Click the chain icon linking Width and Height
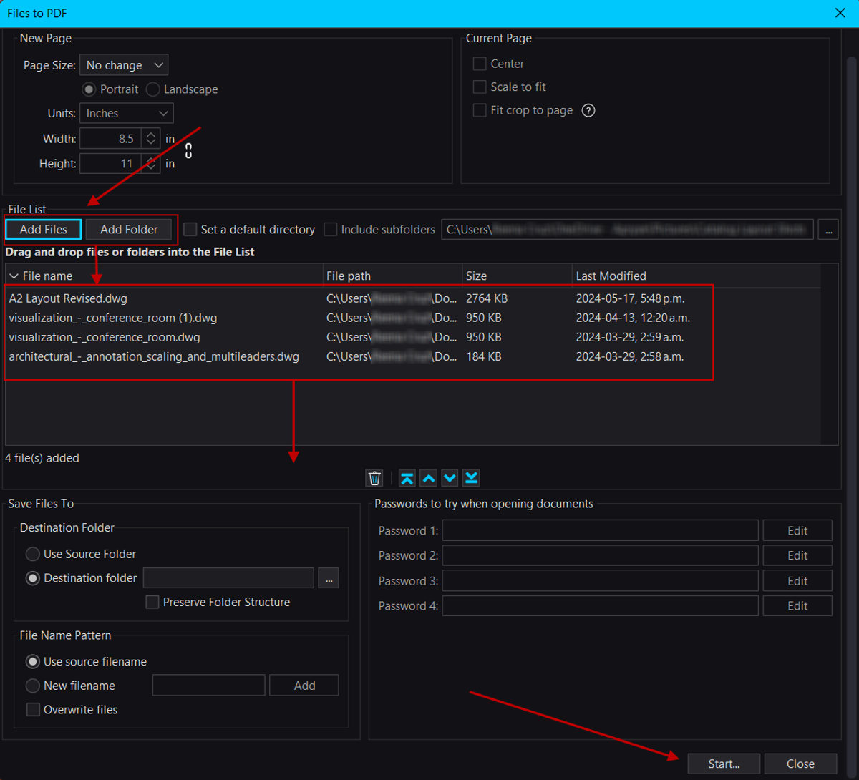 (x=188, y=150)
